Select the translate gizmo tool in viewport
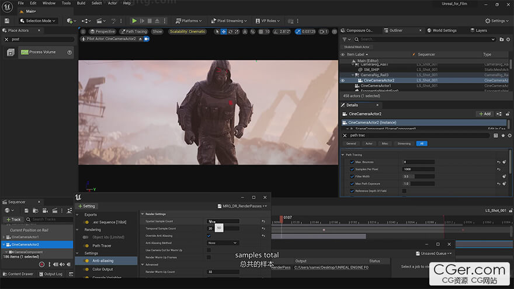514x289 pixels. (224, 32)
